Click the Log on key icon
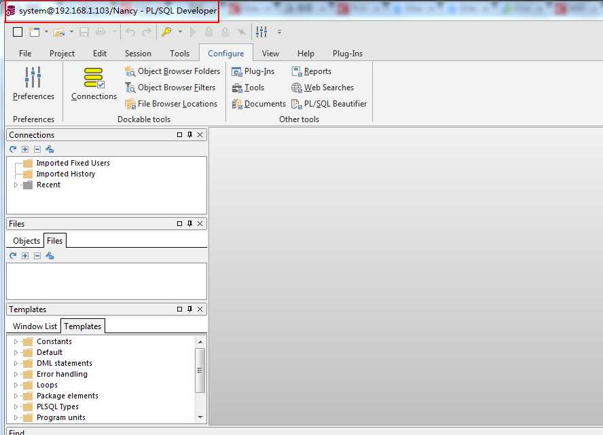Image resolution: width=603 pixels, height=435 pixels. pyautogui.click(x=166, y=32)
